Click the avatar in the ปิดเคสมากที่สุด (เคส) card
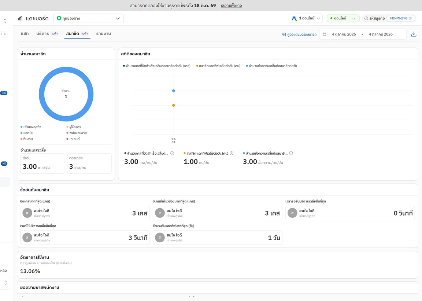The image size is (422, 301). pos(27,213)
